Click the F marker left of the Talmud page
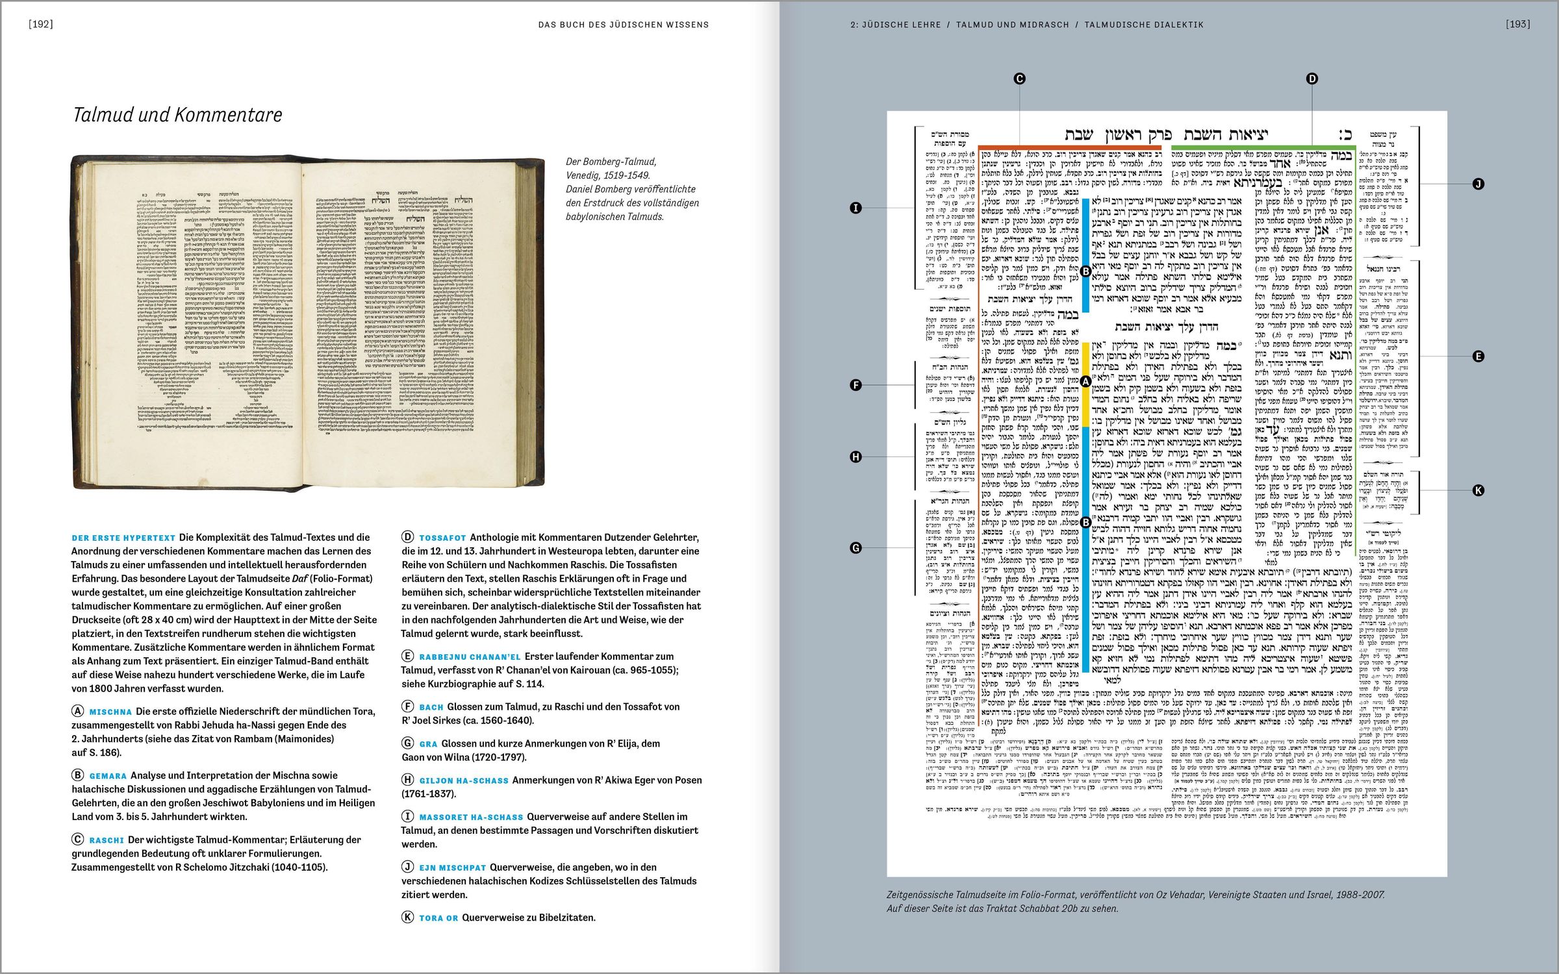The image size is (1559, 974). (x=856, y=385)
